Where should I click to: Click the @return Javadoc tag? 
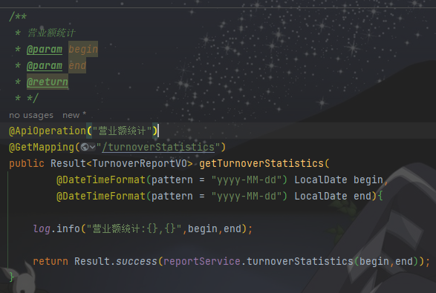[48, 82]
